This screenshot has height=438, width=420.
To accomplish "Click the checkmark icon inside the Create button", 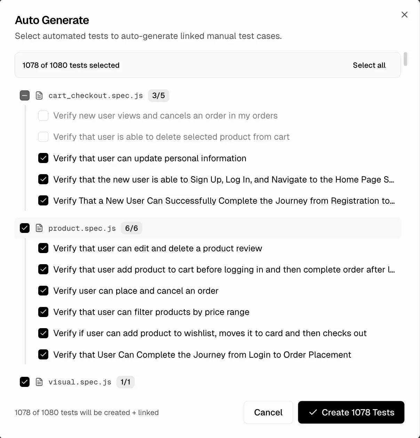I will pos(313,412).
